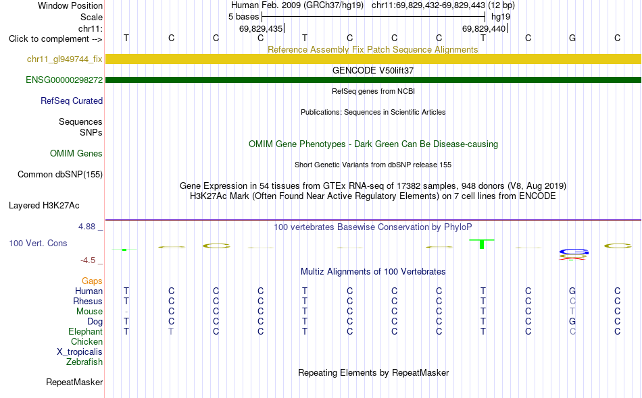Click the 69,829,435 position marker
This screenshot has width=642, height=398.
[x=262, y=28]
